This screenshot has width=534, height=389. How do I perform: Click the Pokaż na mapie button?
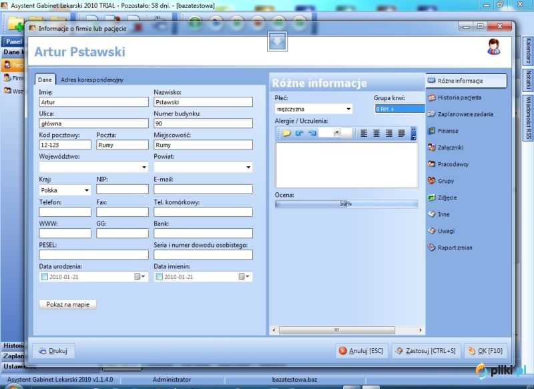68,305
